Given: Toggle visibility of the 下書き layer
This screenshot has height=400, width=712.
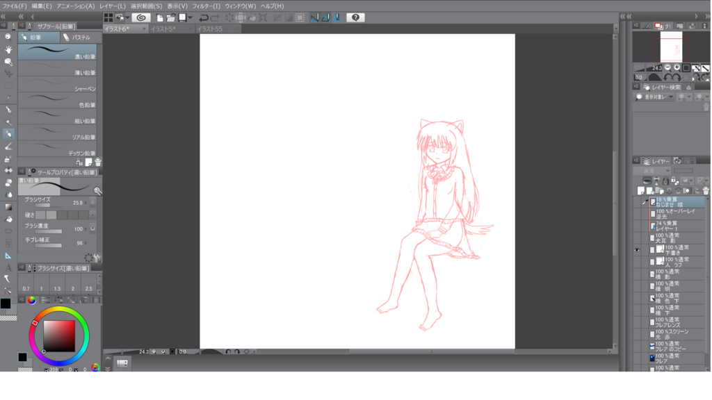Looking at the screenshot, I should coord(637,249).
